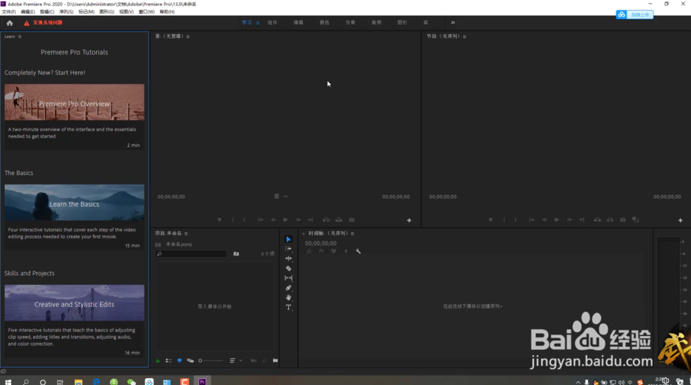691x385 pixels.
Task: Click Program monitor button editor plus
Action: pyautogui.click(x=681, y=220)
